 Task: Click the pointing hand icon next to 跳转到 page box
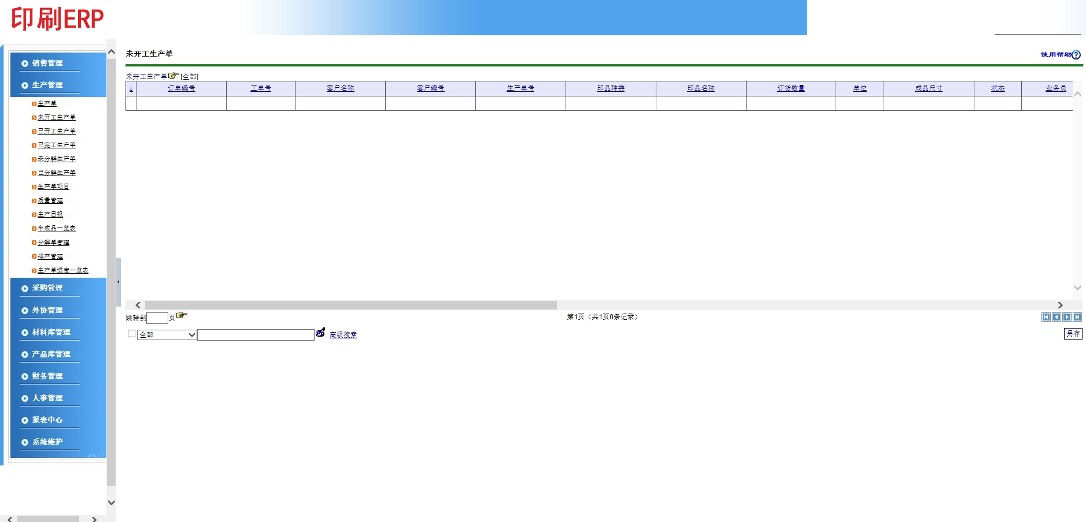click(x=182, y=315)
